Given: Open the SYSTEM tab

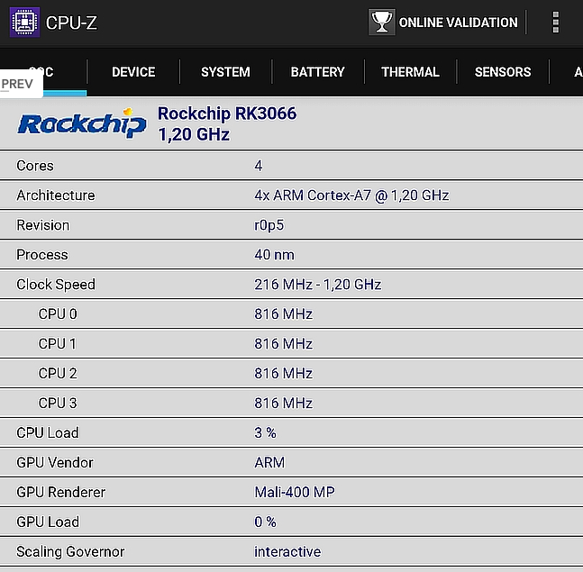Looking at the screenshot, I should point(225,72).
